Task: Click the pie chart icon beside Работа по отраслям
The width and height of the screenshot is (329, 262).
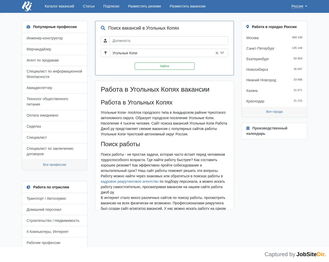Action: point(29,187)
